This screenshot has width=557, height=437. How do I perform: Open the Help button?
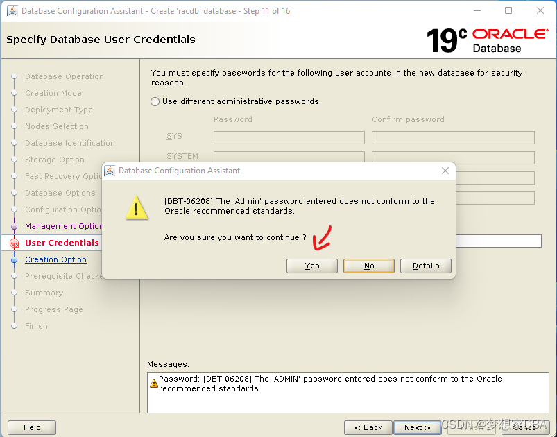pos(32,427)
